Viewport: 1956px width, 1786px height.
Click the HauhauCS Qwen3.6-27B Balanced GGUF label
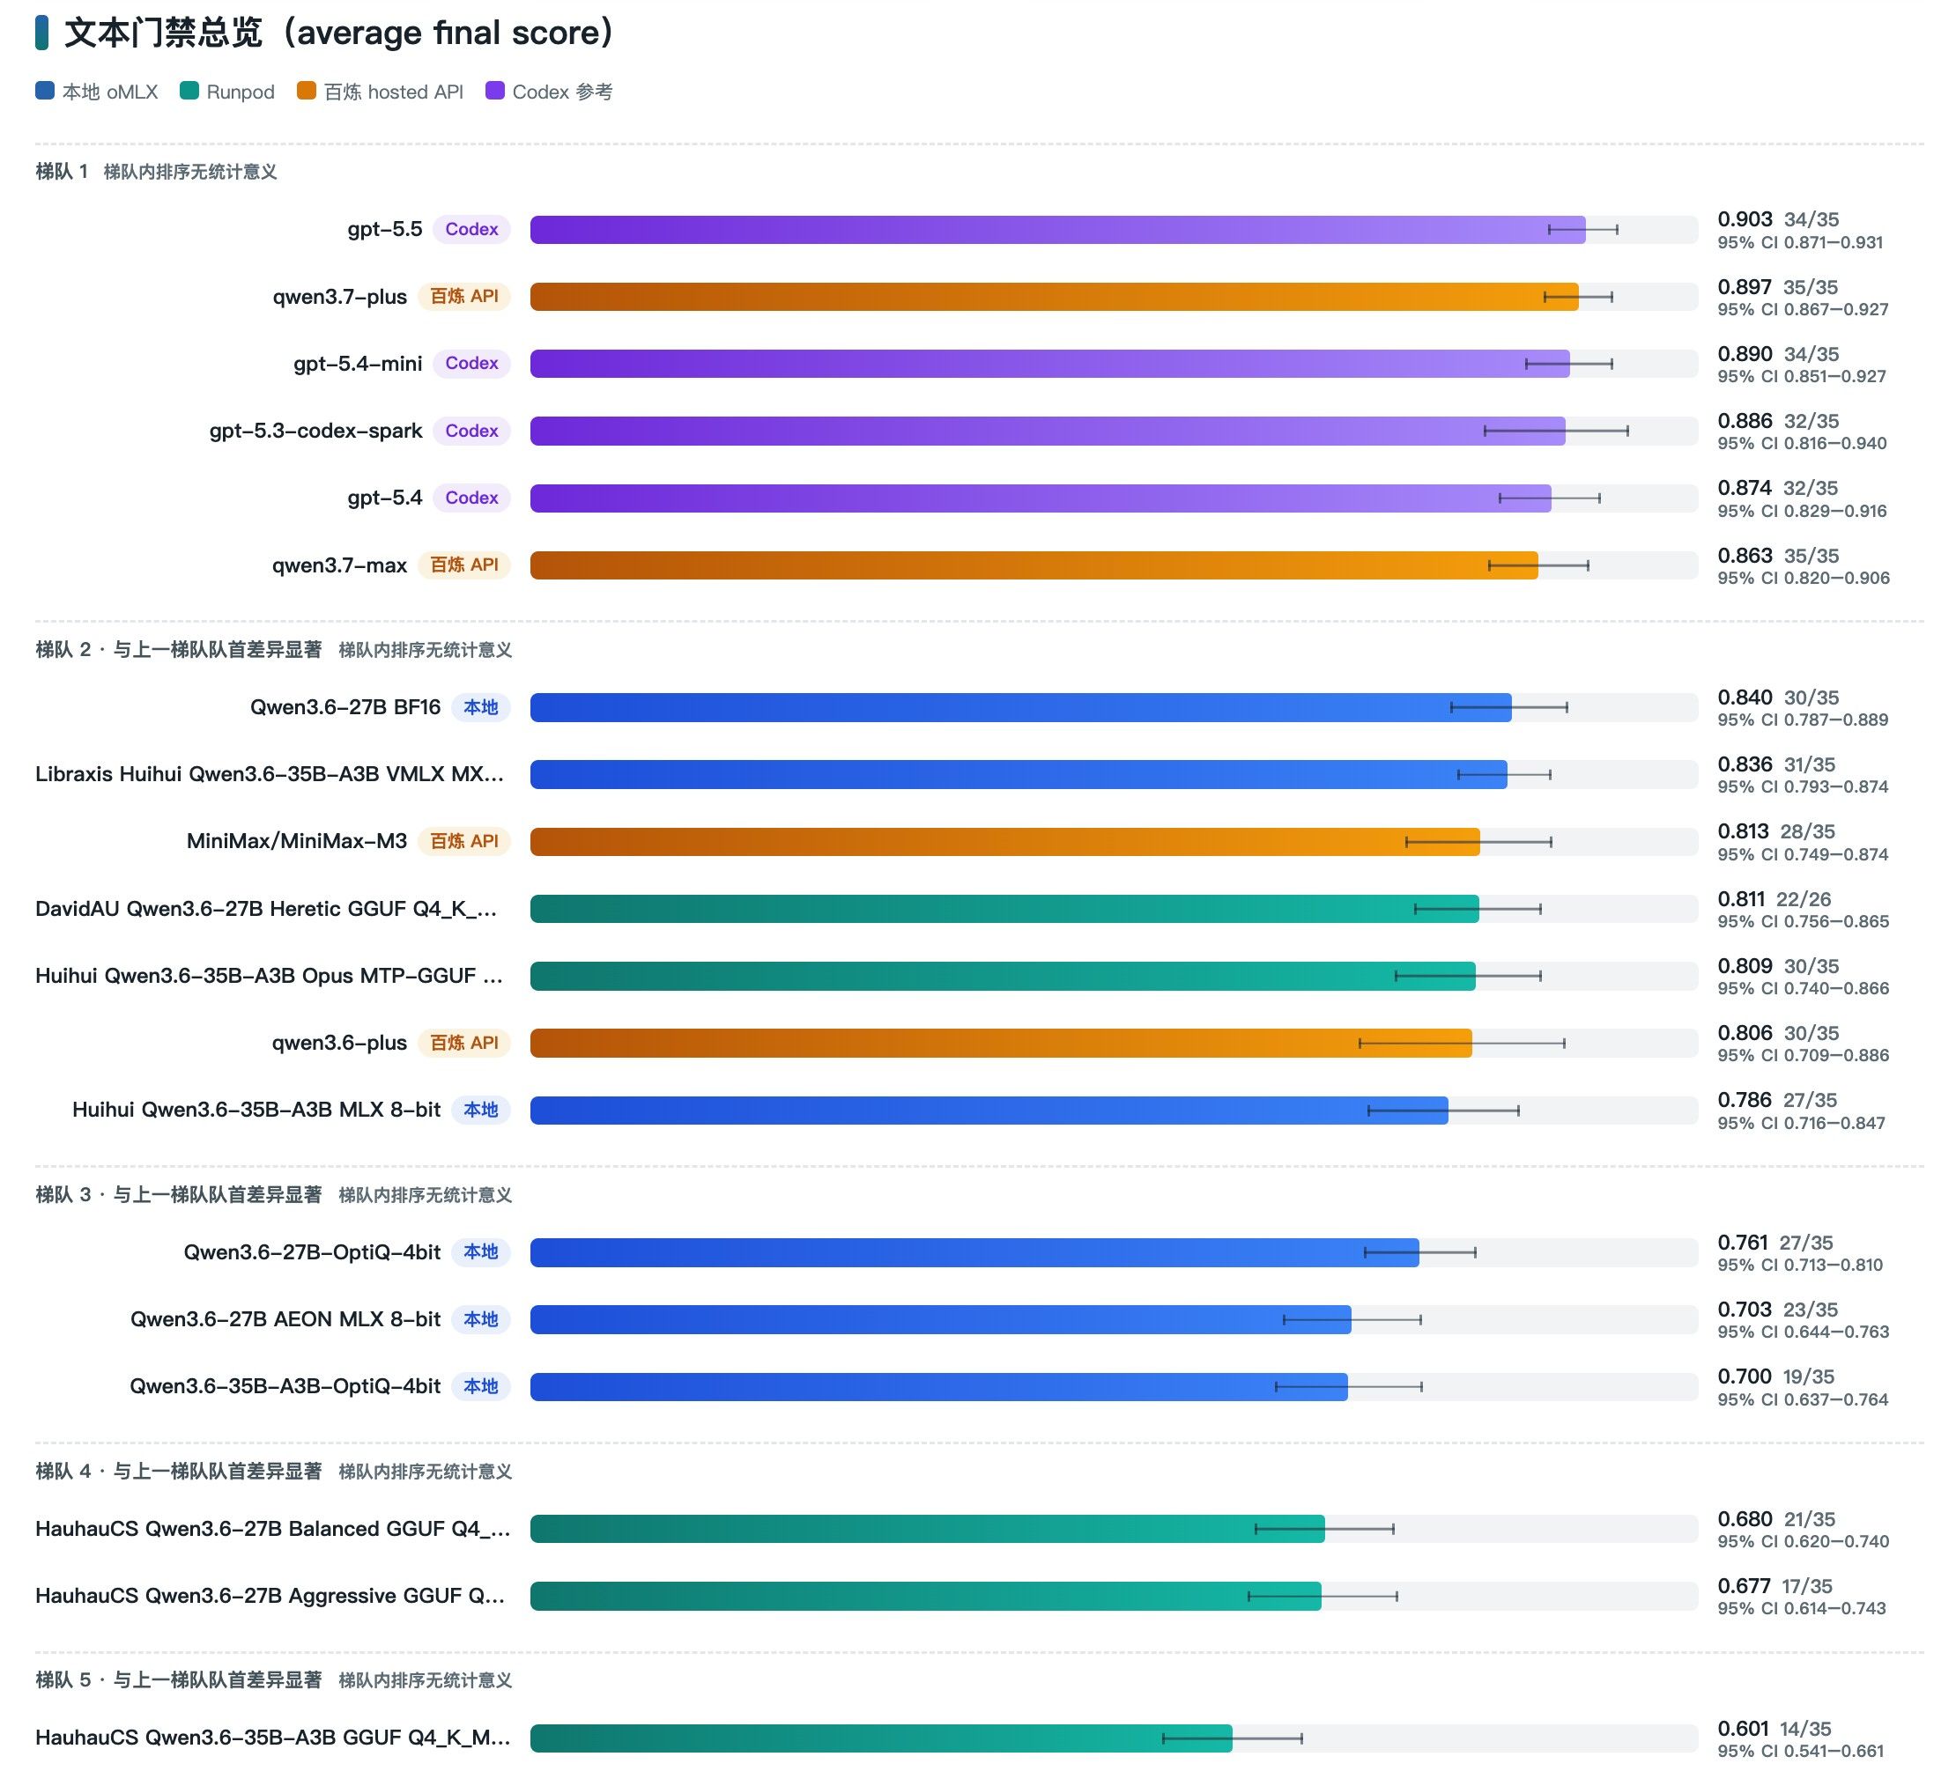click(272, 1528)
